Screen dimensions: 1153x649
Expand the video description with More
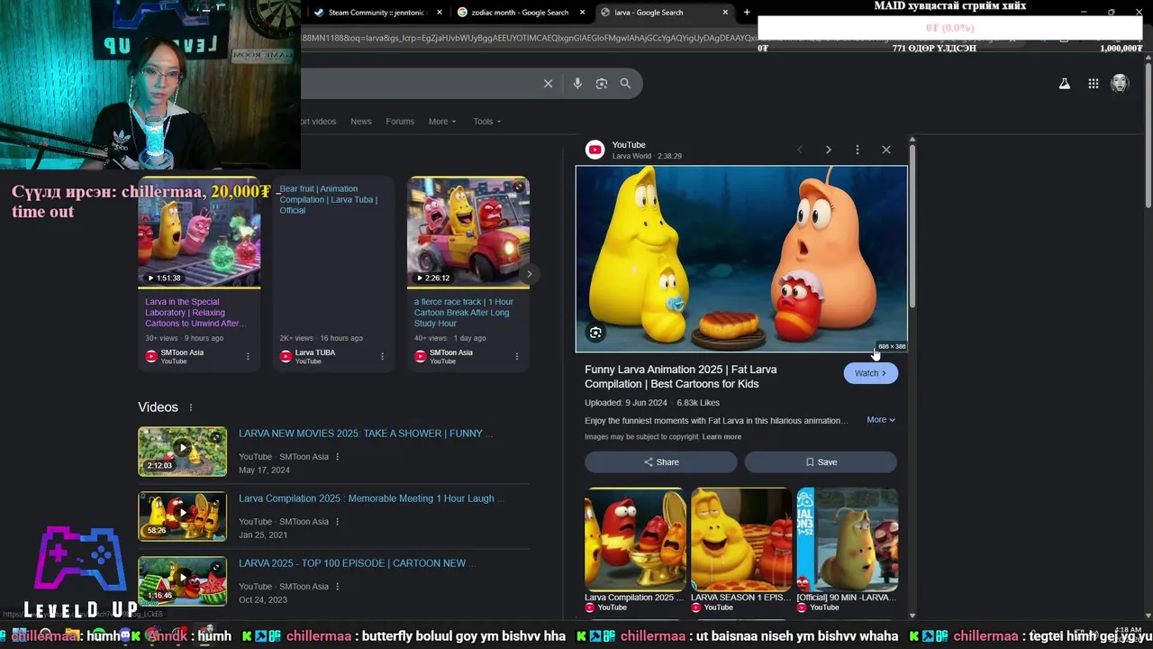point(881,420)
